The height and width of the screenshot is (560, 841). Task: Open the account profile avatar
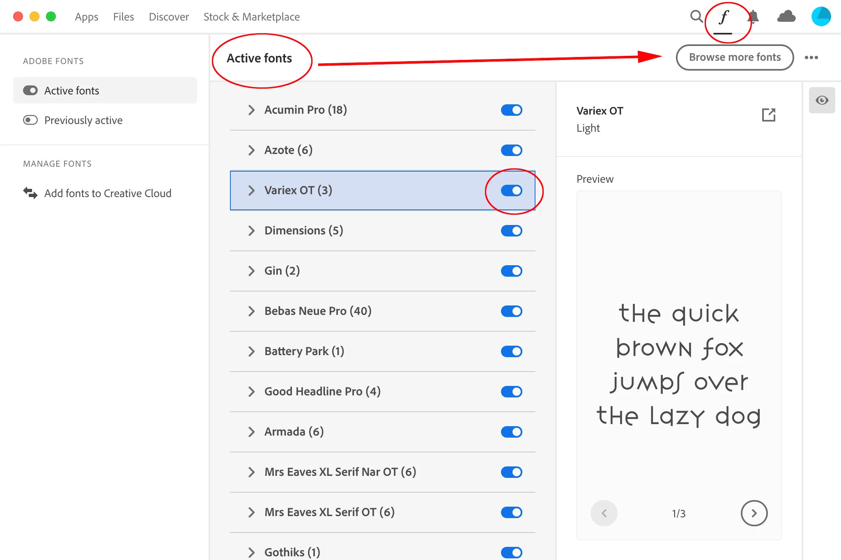click(x=821, y=17)
